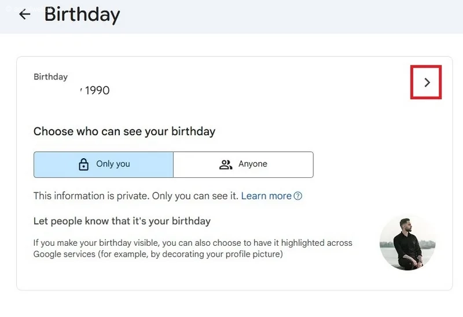Click the This information is private text
463x317 pixels.
click(x=91, y=196)
